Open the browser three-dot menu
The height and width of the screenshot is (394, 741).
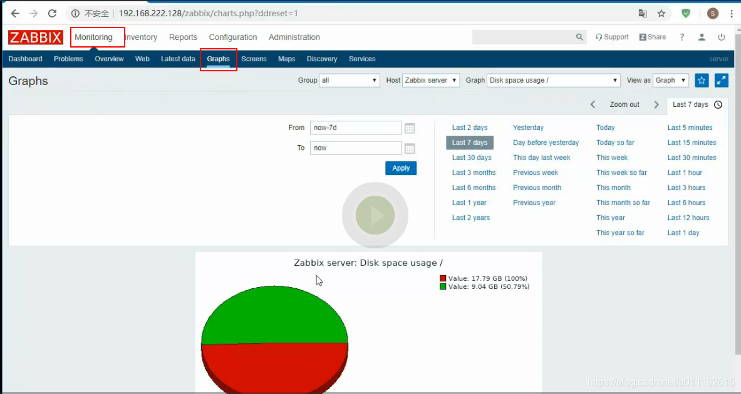(x=731, y=13)
